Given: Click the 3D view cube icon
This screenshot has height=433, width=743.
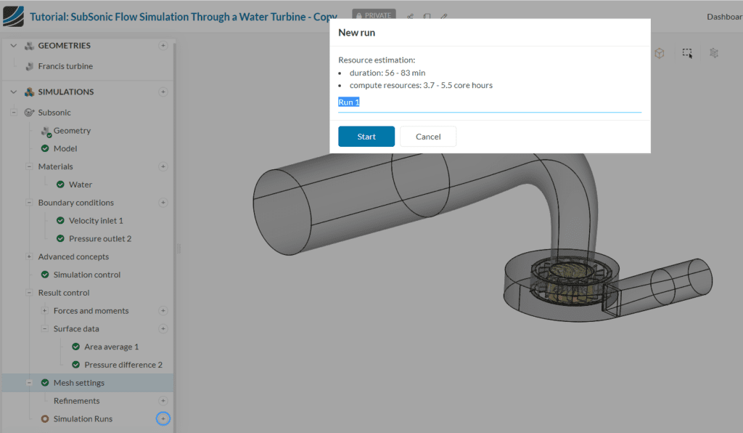Looking at the screenshot, I should tap(660, 53).
